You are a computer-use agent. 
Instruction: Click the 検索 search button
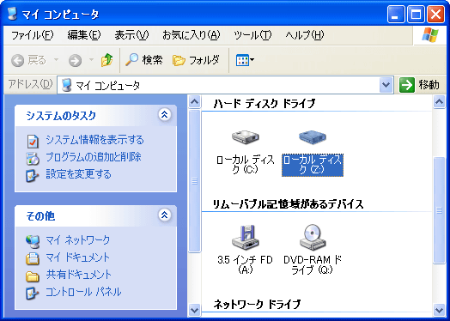point(144,60)
